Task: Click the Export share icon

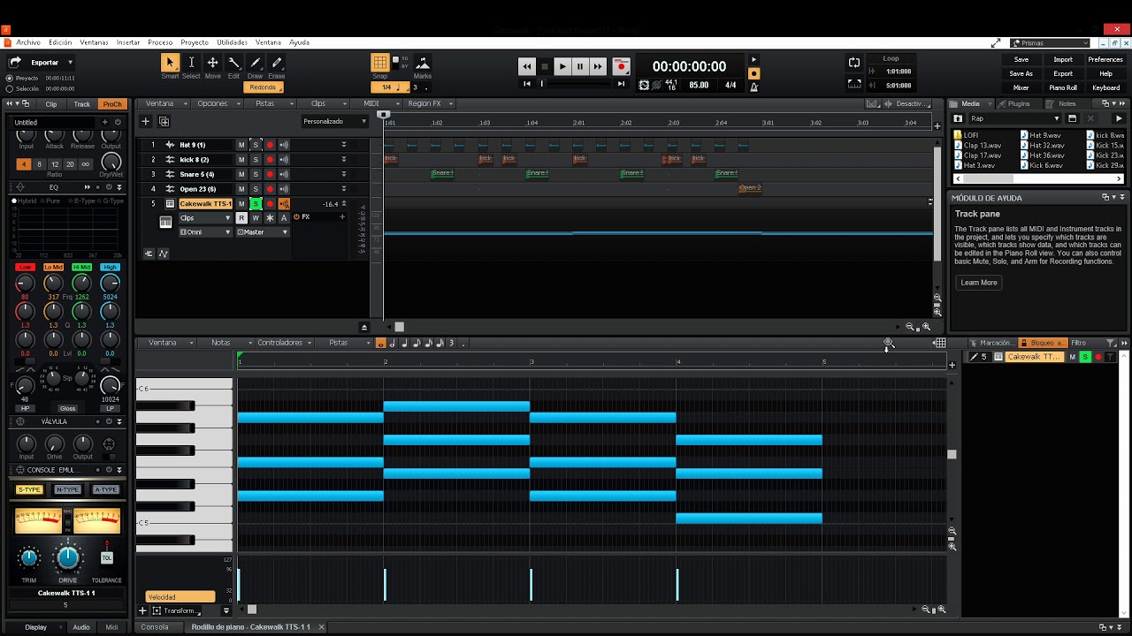Action: pyautogui.click(x=15, y=63)
